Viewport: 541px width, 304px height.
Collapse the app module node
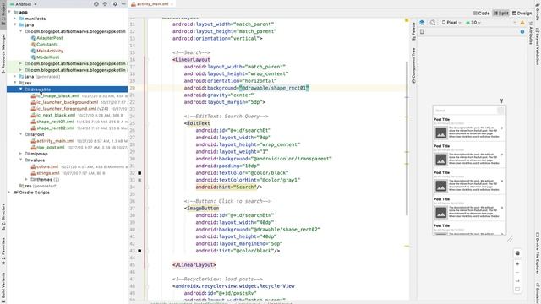click(x=9, y=12)
